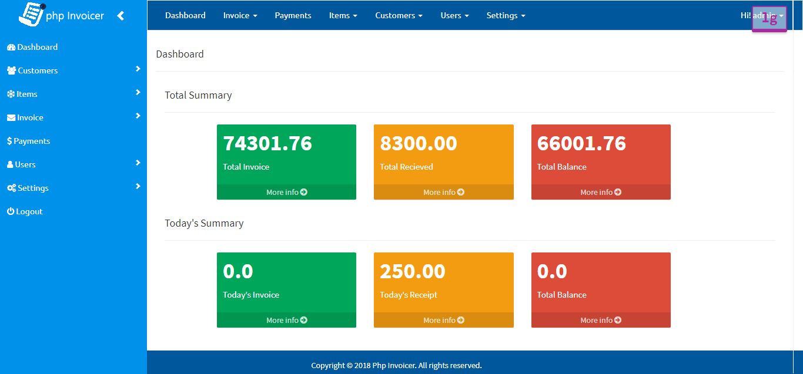Open the Invoice dropdown in top navbar
Screen dimensions: 803x374
point(240,15)
